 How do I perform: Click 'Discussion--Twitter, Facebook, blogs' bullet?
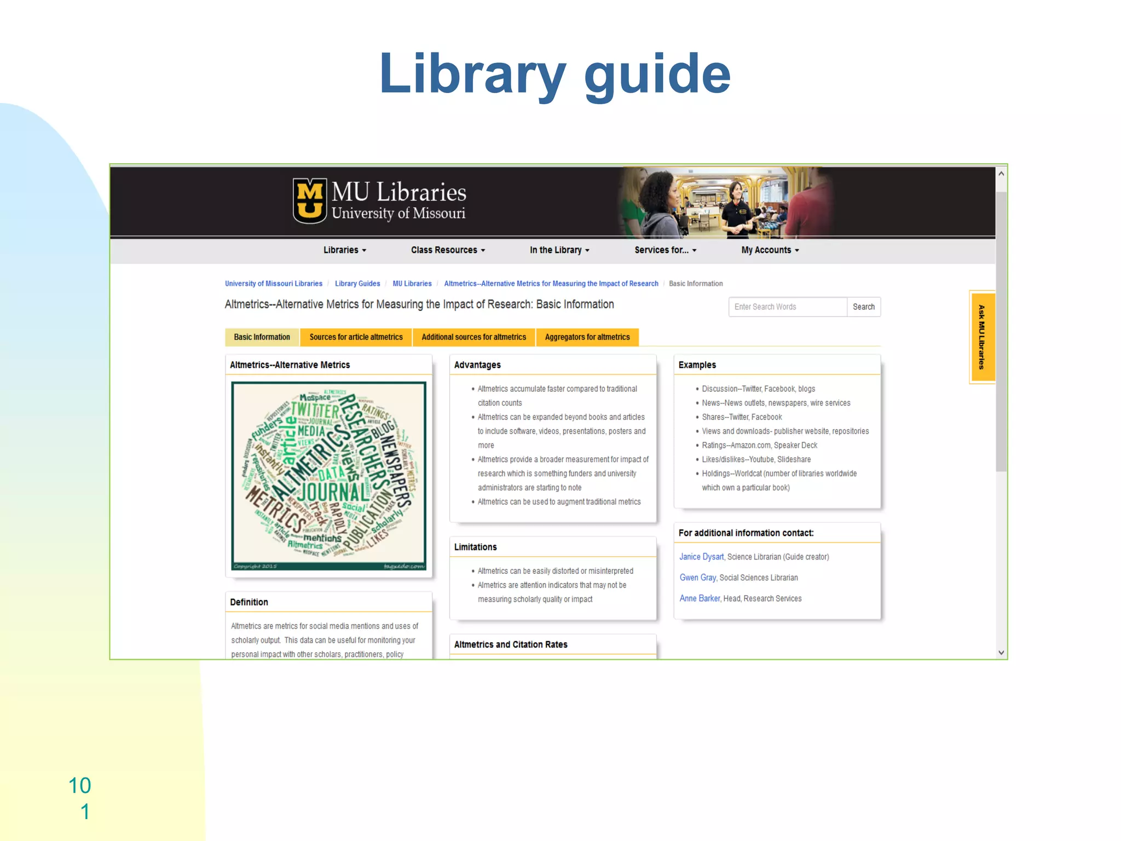pos(759,389)
